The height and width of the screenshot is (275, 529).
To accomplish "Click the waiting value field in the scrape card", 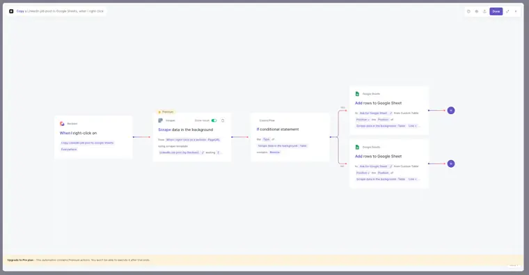I will coord(219,152).
